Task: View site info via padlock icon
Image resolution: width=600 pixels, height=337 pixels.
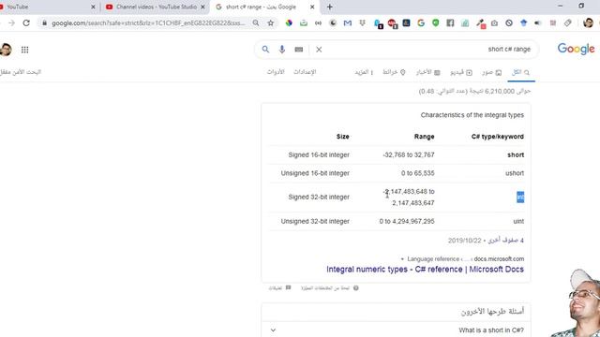Action: tap(44, 22)
